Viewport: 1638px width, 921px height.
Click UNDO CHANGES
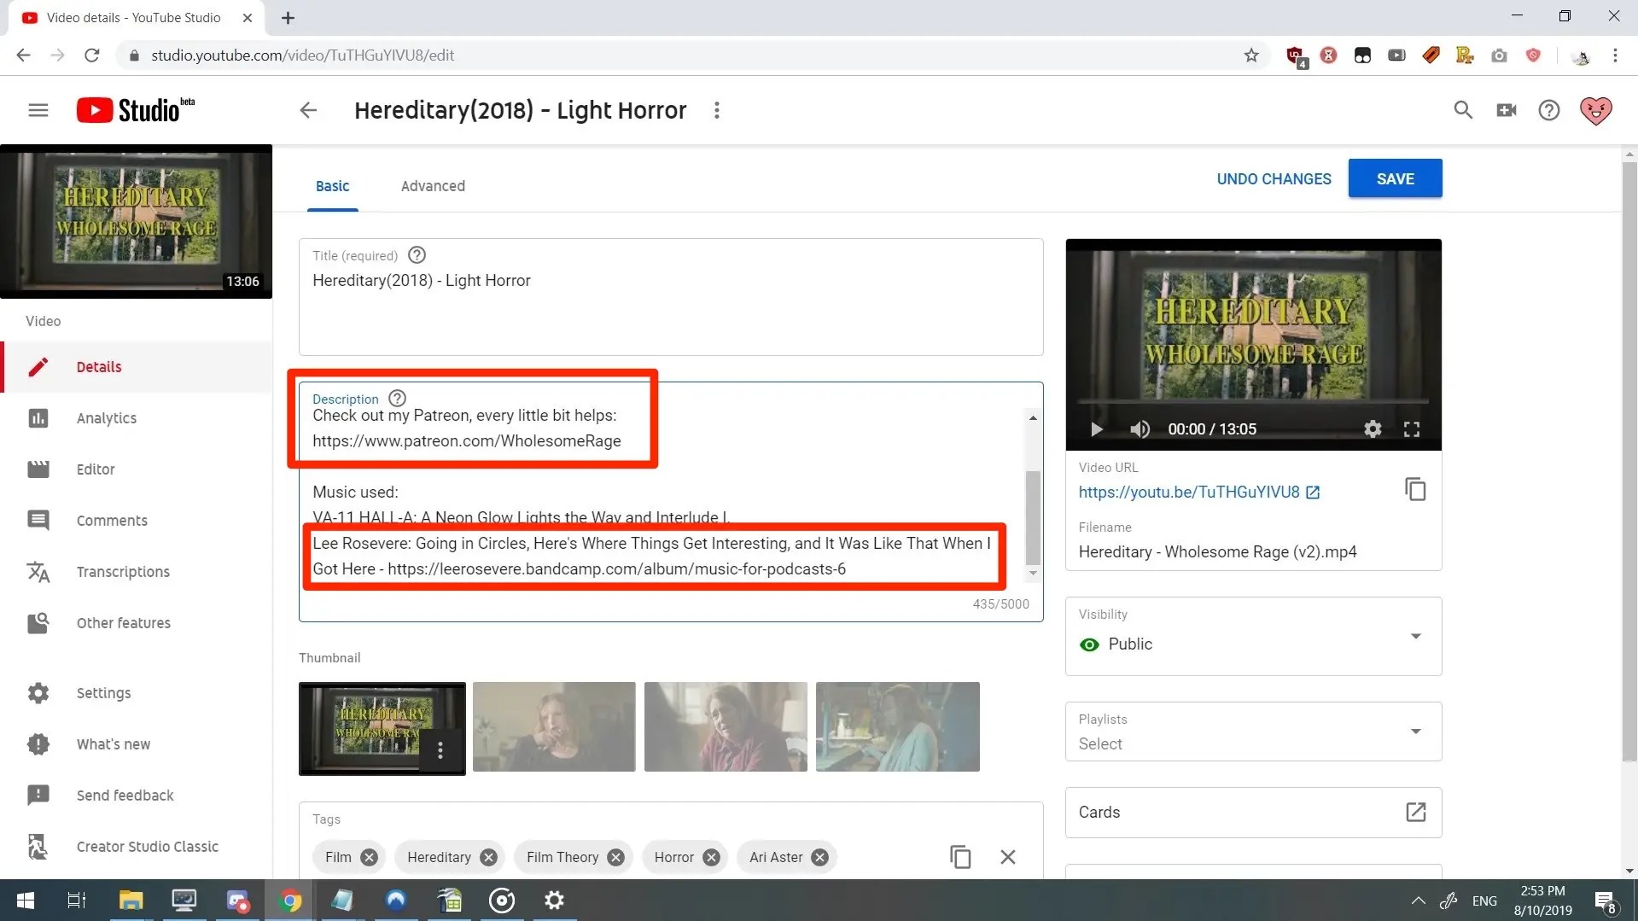click(1274, 179)
